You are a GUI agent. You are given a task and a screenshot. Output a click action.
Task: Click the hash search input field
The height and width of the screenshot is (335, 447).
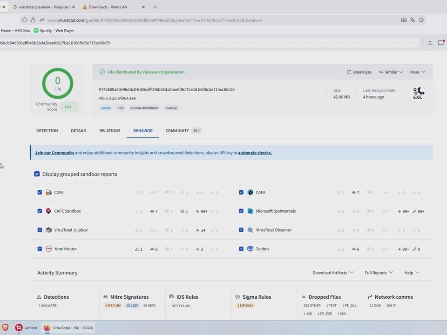click(210, 43)
